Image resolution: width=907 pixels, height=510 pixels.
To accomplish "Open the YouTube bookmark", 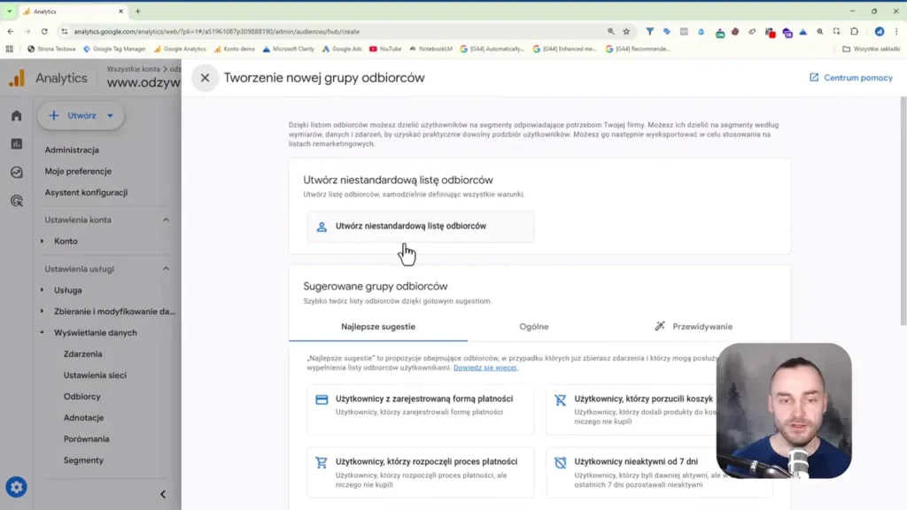I will pyautogui.click(x=385, y=50).
